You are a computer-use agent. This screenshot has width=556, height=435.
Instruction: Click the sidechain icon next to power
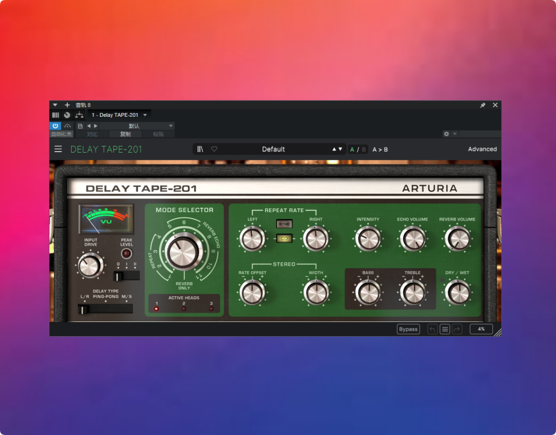click(x=67, y=126)
